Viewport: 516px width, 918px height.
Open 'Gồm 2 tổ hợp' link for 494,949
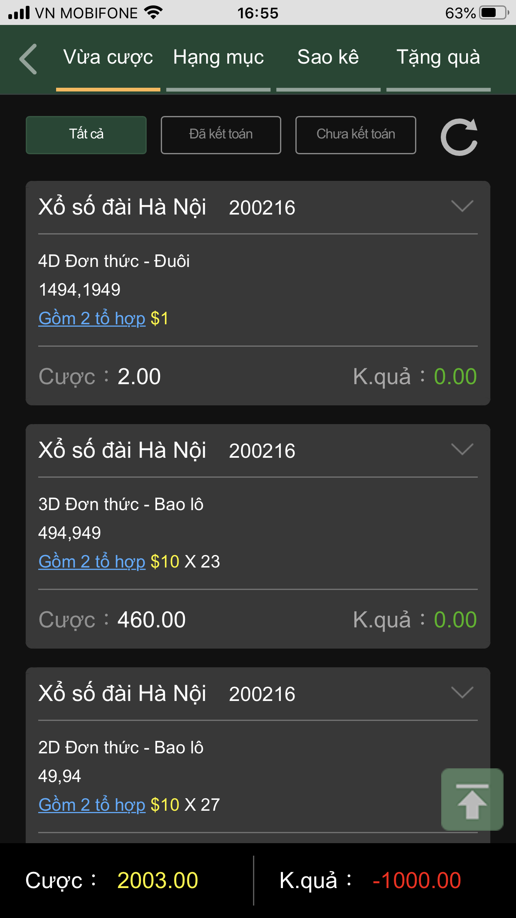click(92, 562)
